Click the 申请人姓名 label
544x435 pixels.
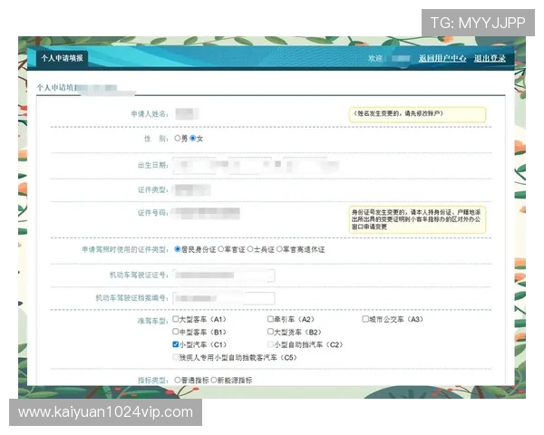150,114
